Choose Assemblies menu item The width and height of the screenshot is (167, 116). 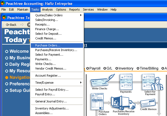pyautogui.click(x=57, y=113)
